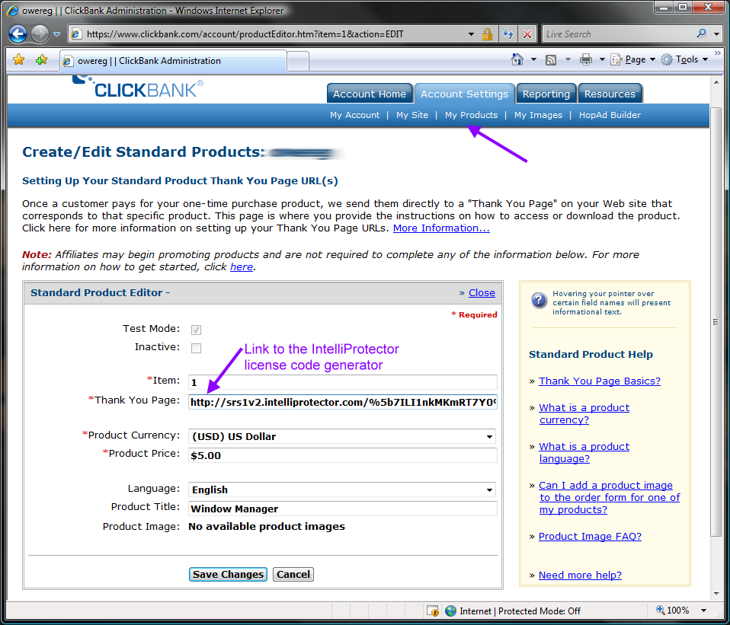Click the status bar security warning icon
The image size is (730, 625).
pyautogui.click(x=433, y=611)
